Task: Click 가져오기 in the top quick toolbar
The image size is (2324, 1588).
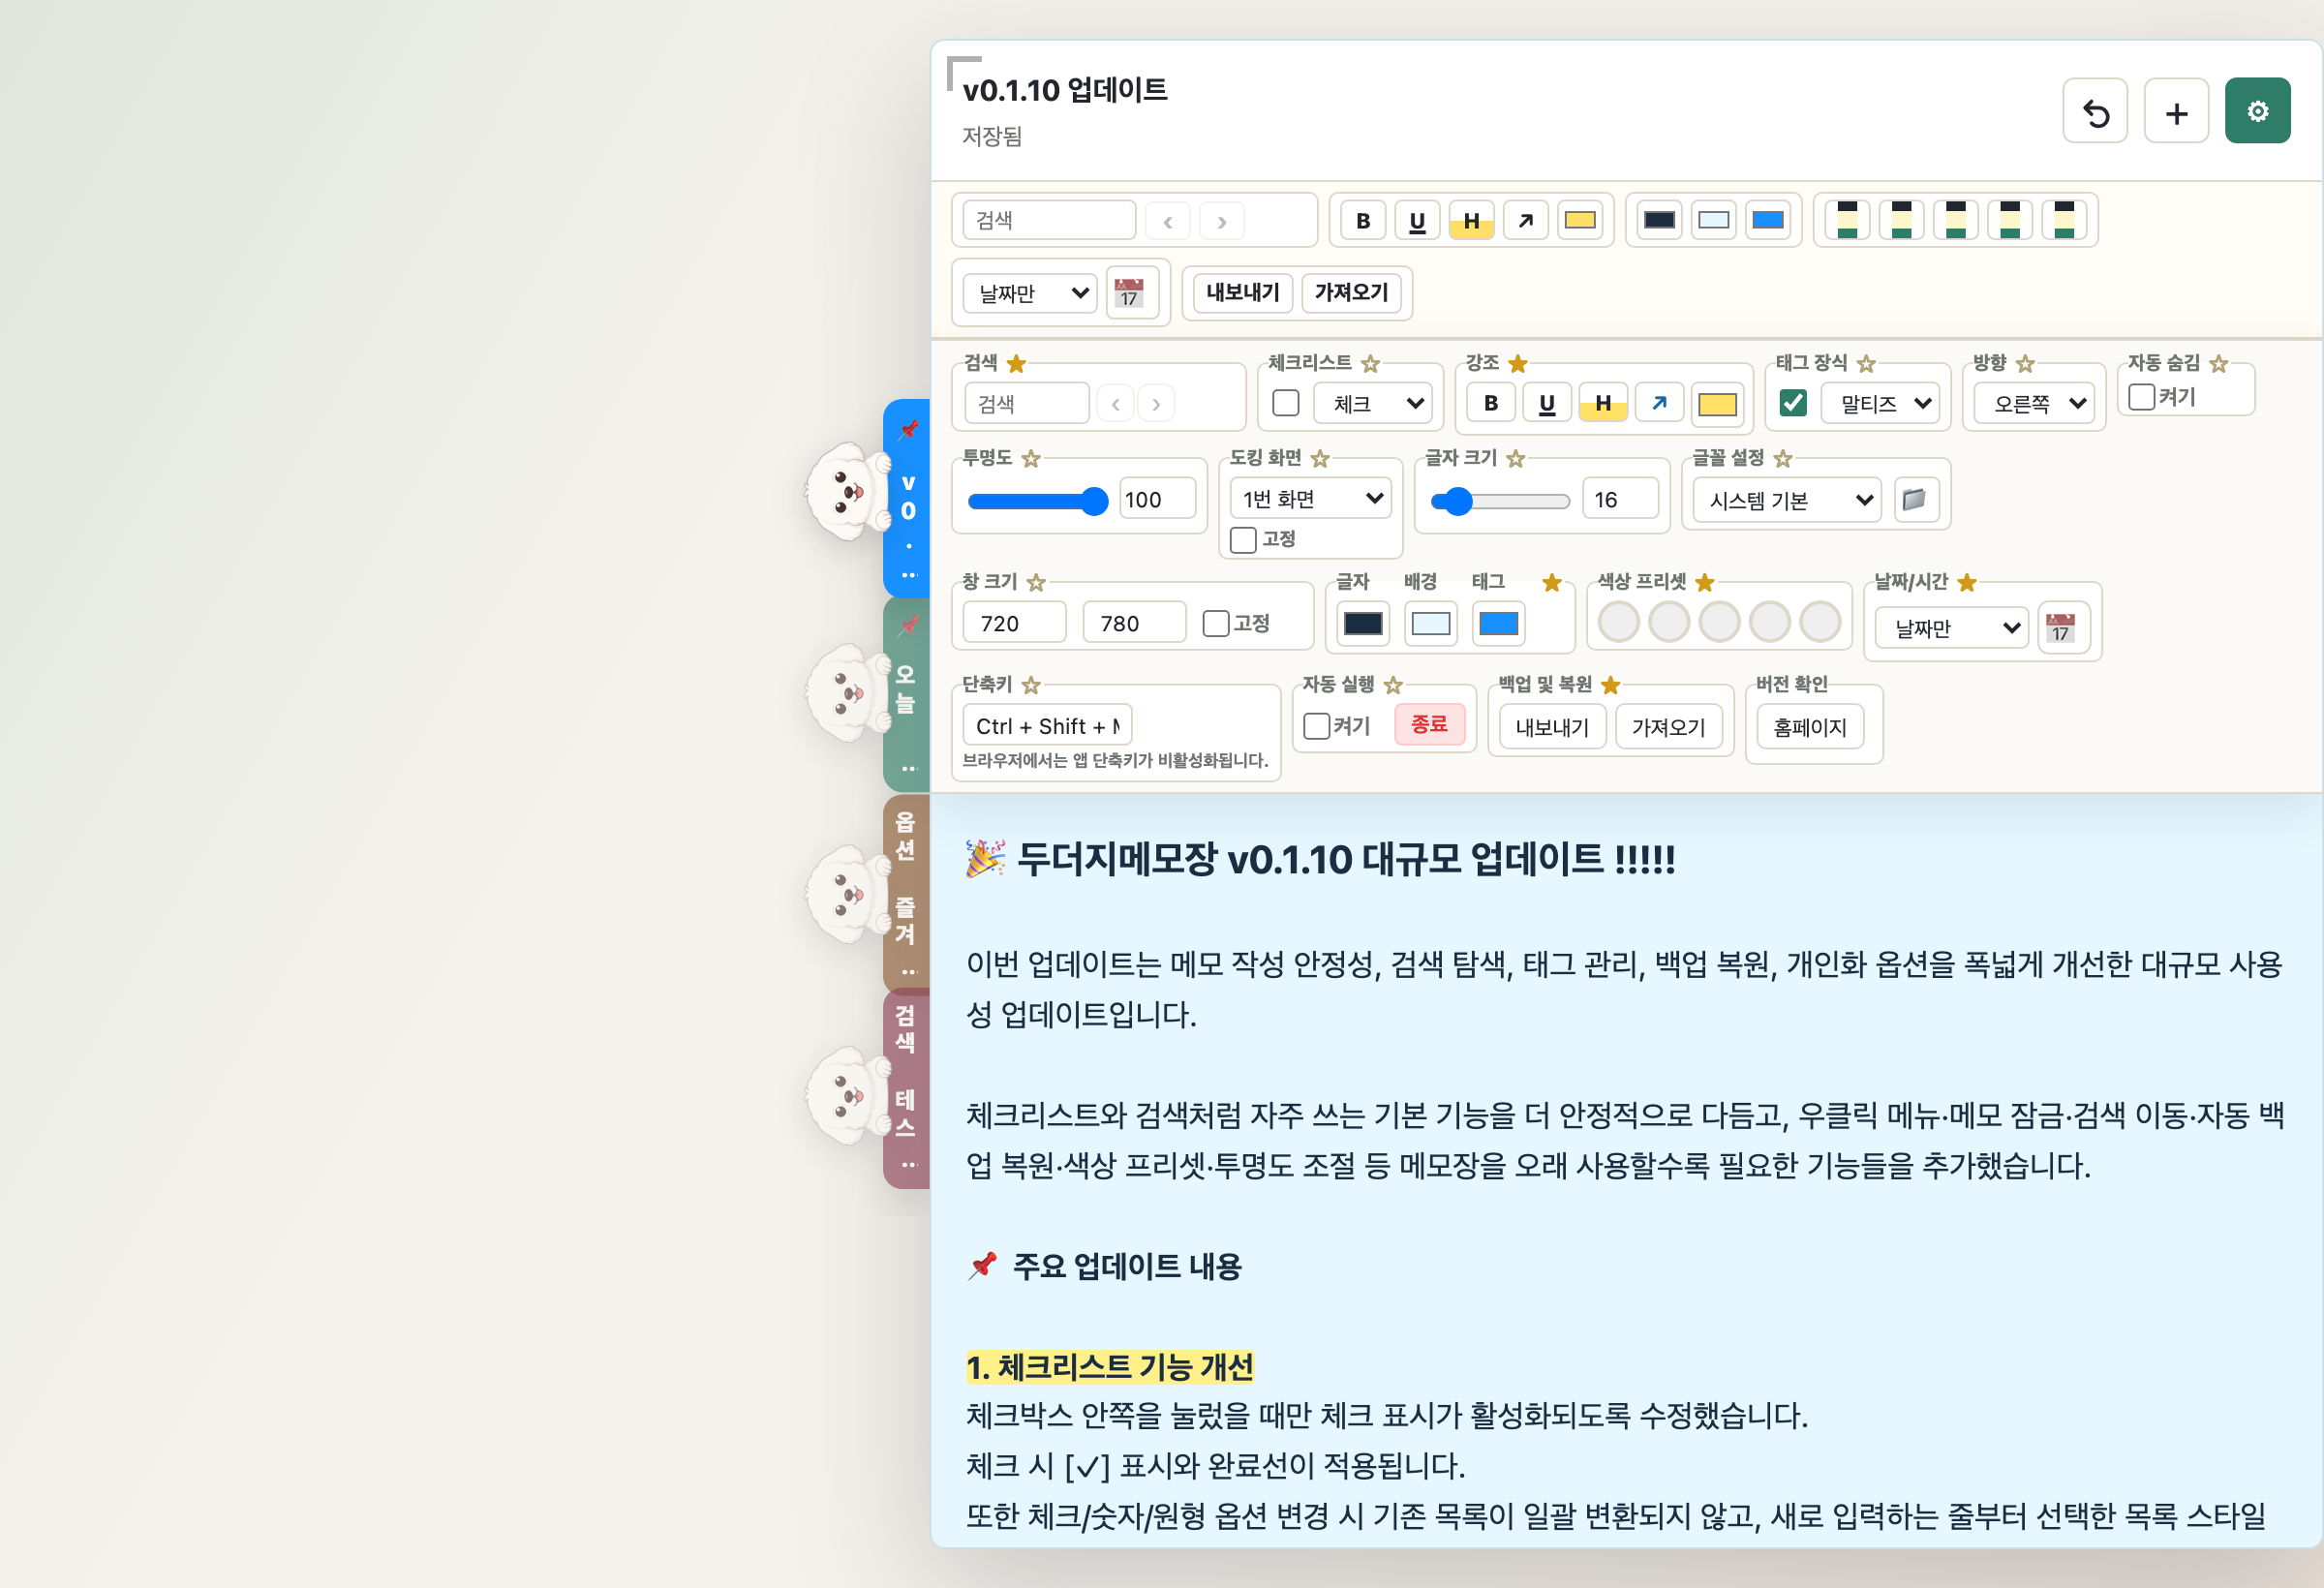Action: tap(1351, 292)
